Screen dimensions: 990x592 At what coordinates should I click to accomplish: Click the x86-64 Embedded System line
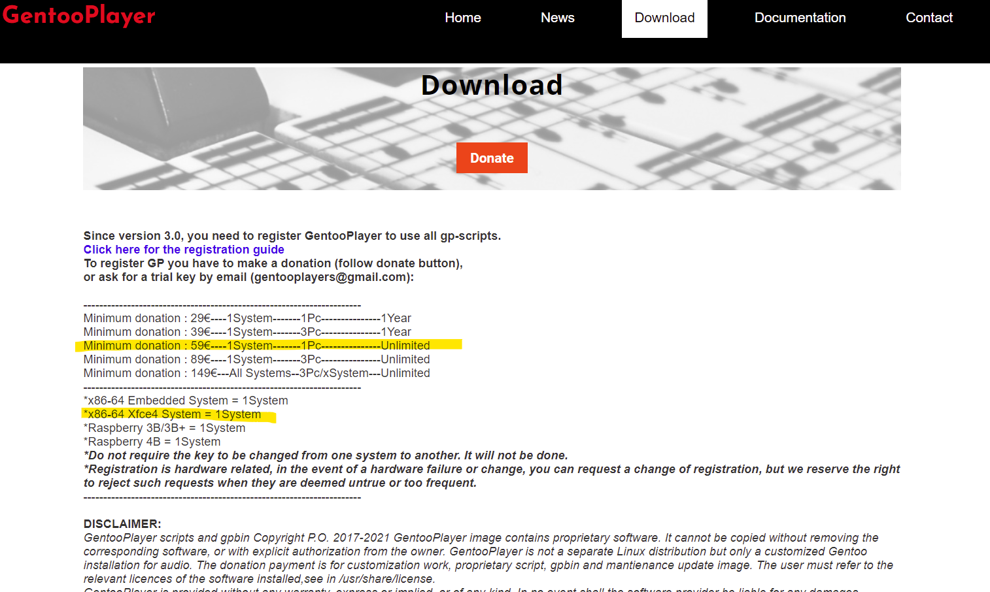pyautogui.click(x=186, y=401)
